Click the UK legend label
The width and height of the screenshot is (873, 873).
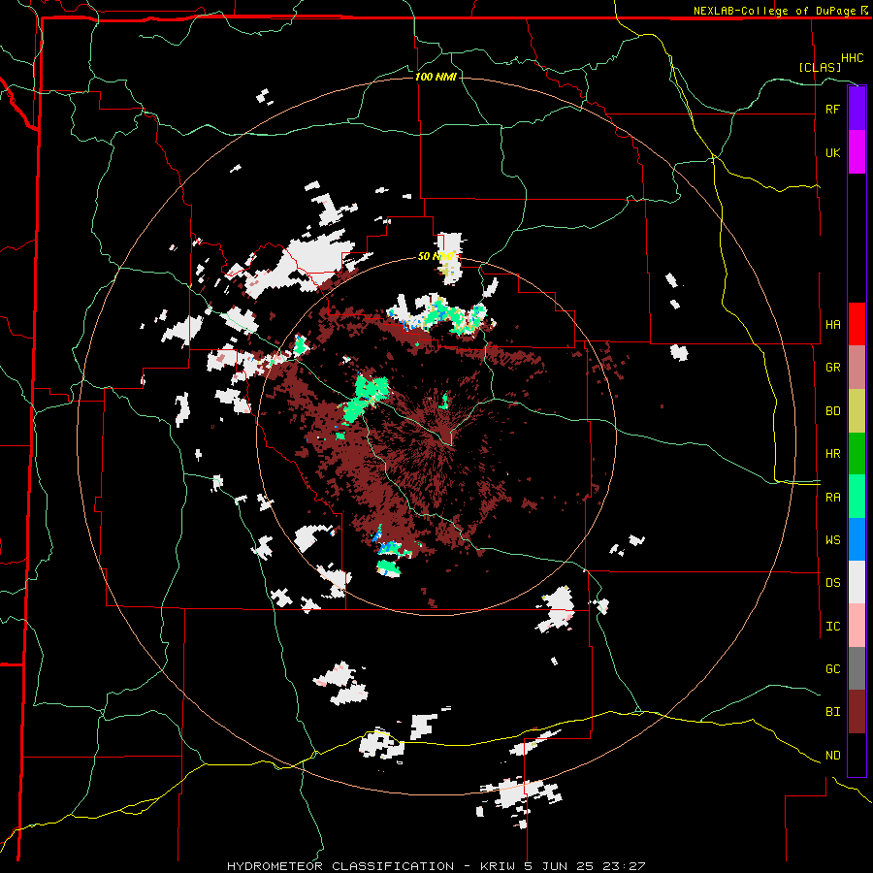(832, 152)
